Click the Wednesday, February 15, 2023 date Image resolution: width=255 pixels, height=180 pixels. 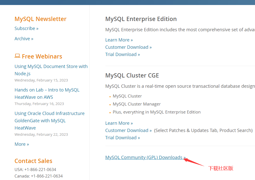coord(41,80)
